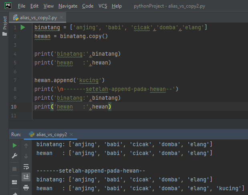The width and height of the screenshot is (248, 195).
Task: Click the 'kucing' string on line 7
Action: click(89, 80)
